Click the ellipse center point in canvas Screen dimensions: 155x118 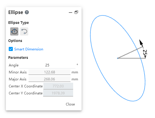[x=118, y=58]
